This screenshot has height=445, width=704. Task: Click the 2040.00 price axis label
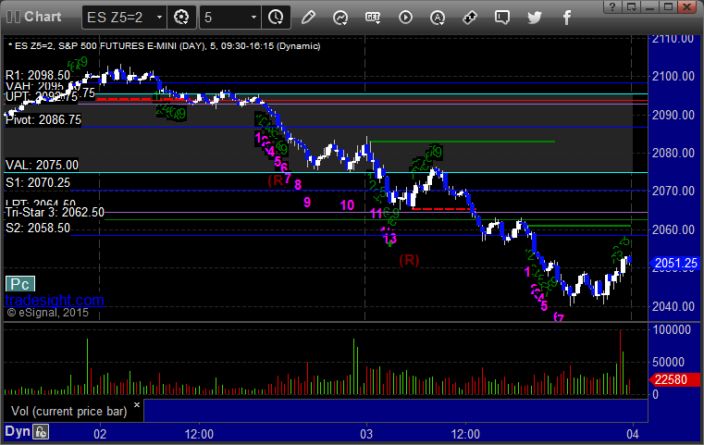(673, 307)
